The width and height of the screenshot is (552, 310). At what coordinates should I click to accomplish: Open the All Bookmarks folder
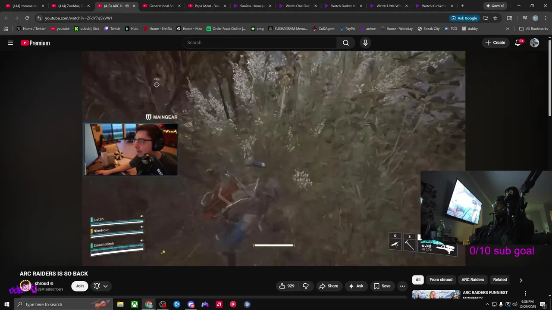[533, 29]
